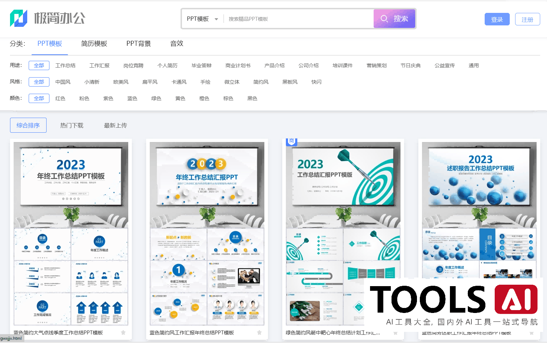The width and height of the screenshot is (547, 343).
Task: Click the blue badge on third template
Action: pos(291,141)
